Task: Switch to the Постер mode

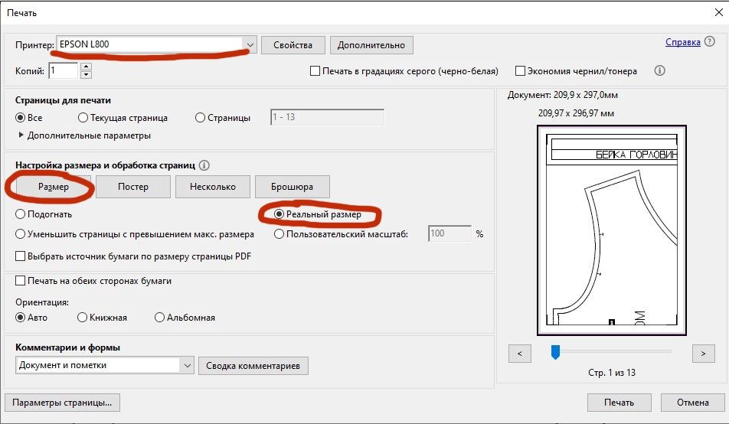Action: pyautogui.click(x=133, y=187)
